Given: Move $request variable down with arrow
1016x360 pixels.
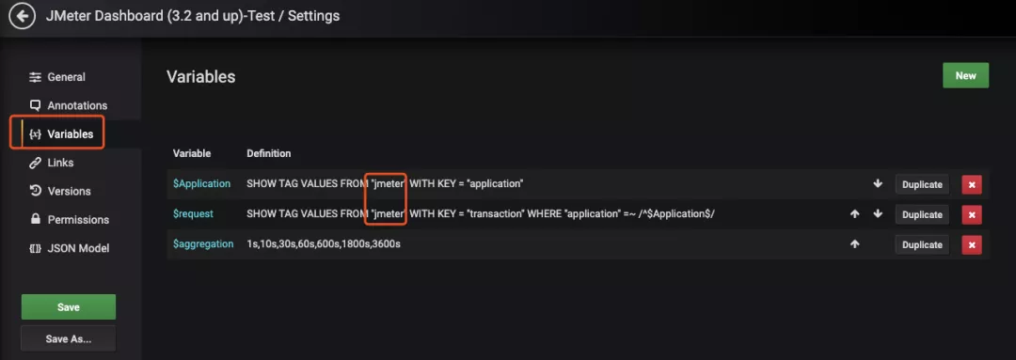Looking at the screenshot, I should click(878, 213).
